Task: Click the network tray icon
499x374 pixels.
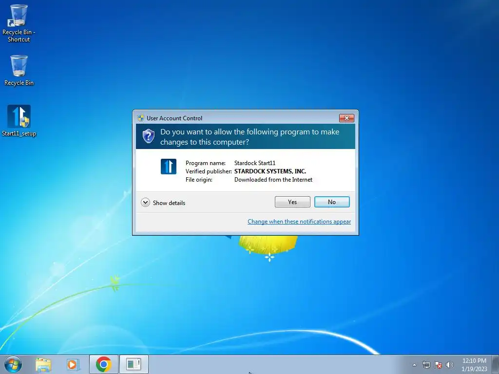Action: point(426,365)
